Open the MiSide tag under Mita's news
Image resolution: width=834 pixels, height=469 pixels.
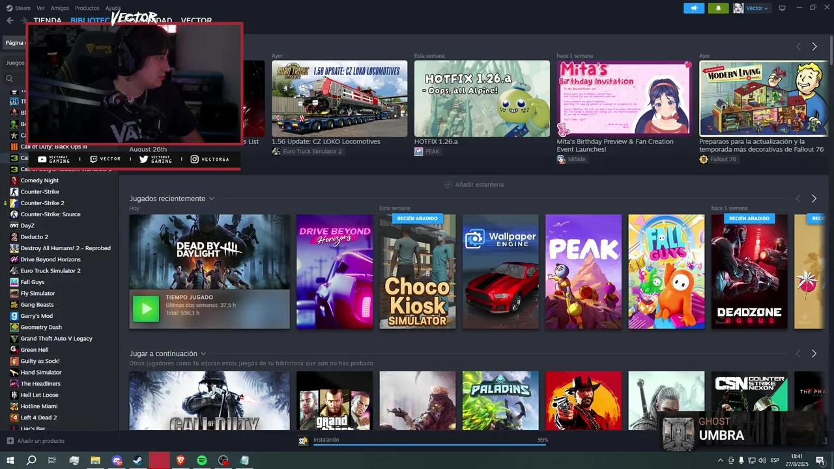[x=571, y=159]
